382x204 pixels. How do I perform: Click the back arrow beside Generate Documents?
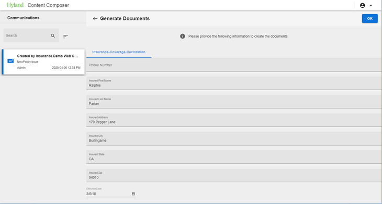click(x=95, y=19)
